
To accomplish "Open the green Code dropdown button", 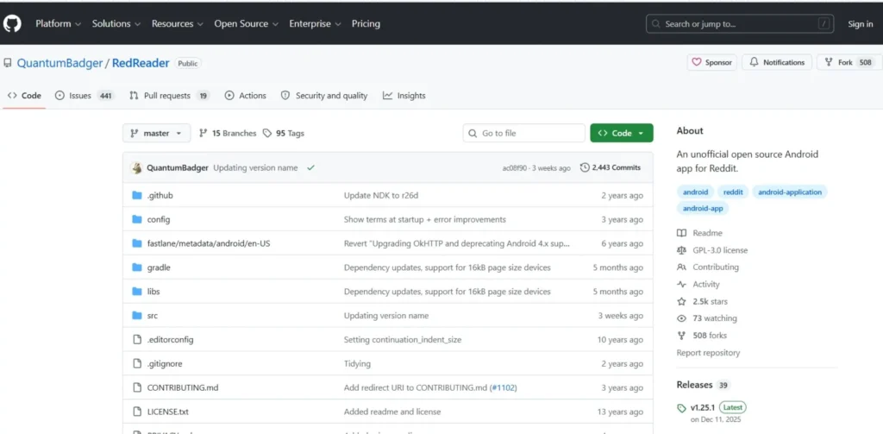I will tap(622, 133).
